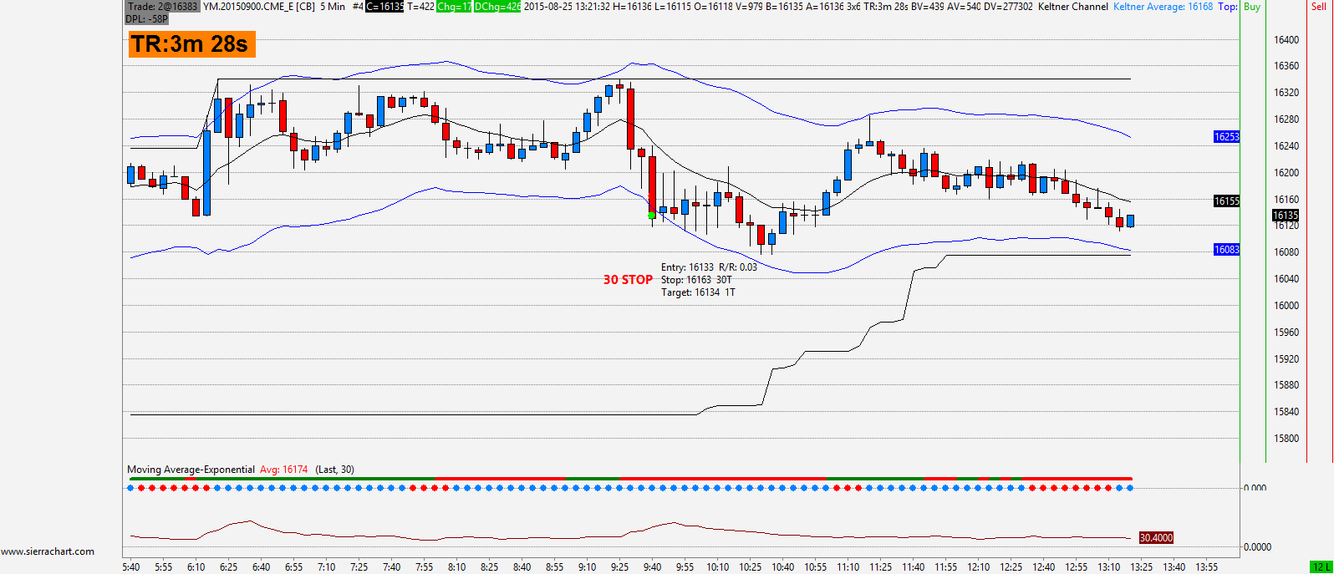Select the YM.20150900.CME_E [CB] symbol text

tap(259, 6)
